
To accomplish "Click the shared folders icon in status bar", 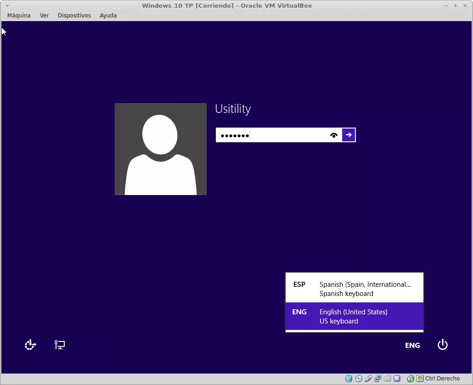I will coord(388,379).
